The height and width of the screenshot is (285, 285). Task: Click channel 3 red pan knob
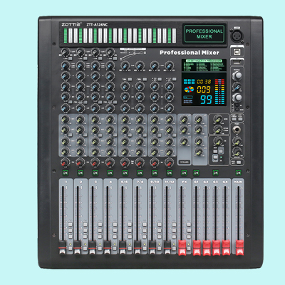[95, 162]
